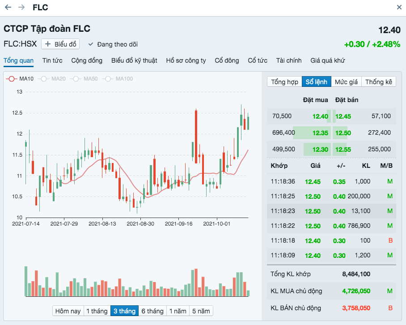Image resolution: width=406 pixels, height=325 pixels.
Task: Click the Khớp column header
Action: coord(279,166)
